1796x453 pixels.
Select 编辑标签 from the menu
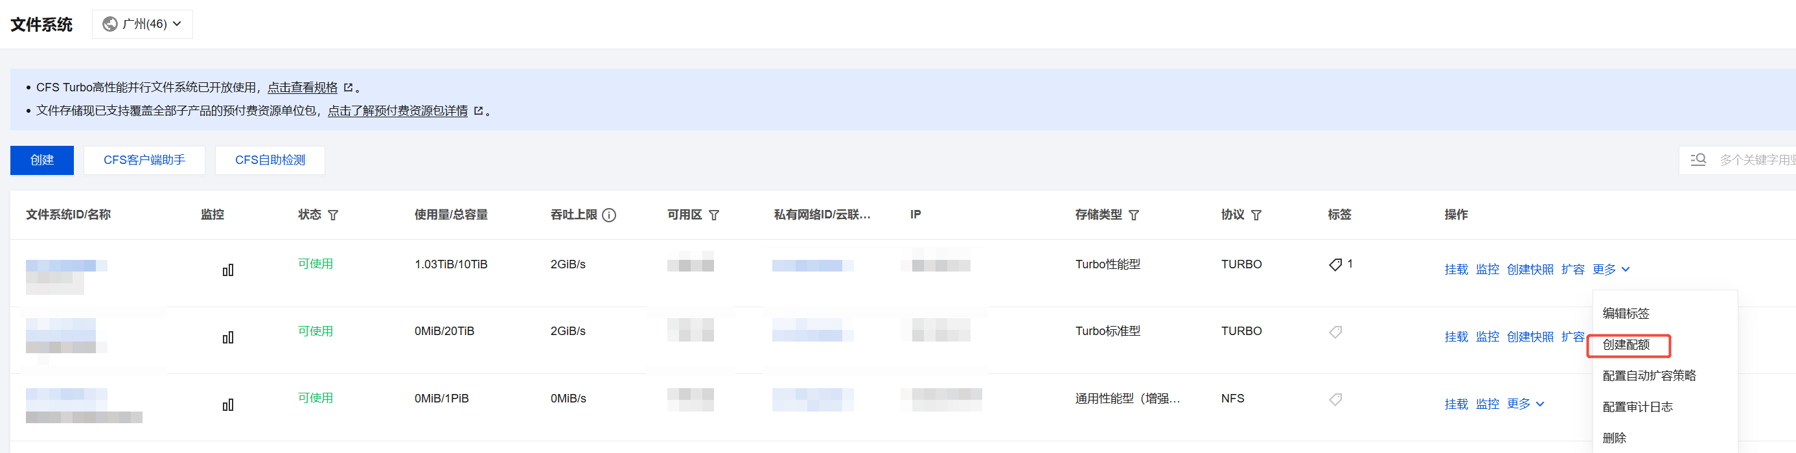pyautogui.click(x=1626, y=314)
